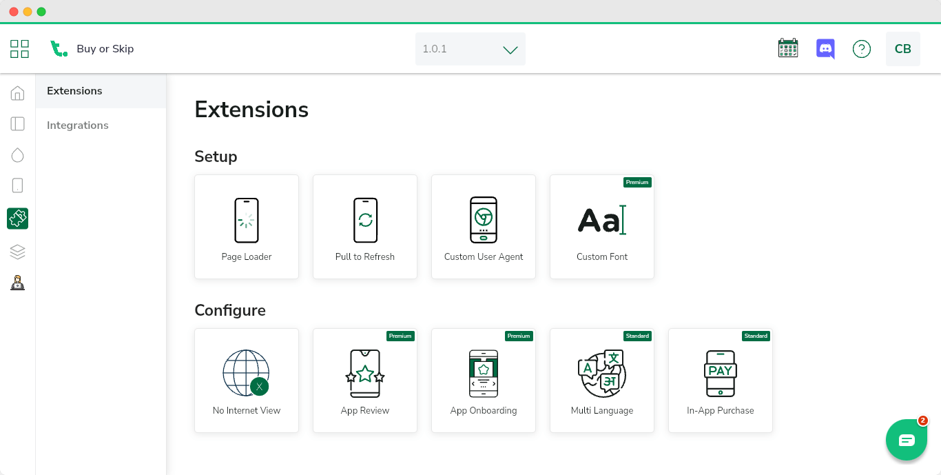This screenshot has width=941, height=475.
Task: Open the calendar icon in header
Action: (787, 48)
